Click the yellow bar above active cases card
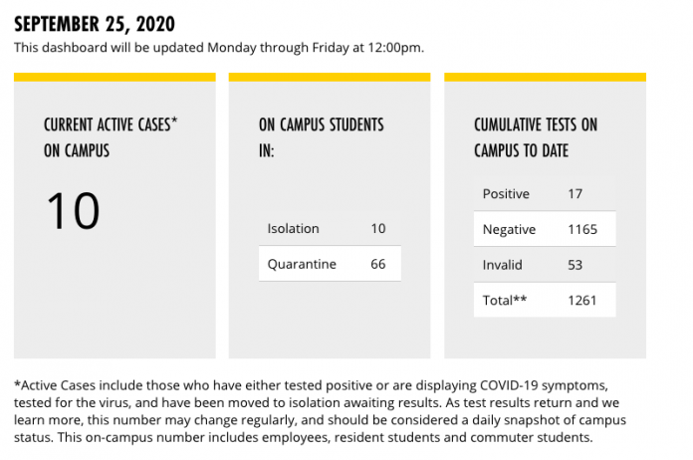693x460 pixels. pos(115,78)
